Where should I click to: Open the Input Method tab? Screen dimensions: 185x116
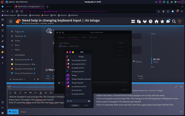(73, 37)
